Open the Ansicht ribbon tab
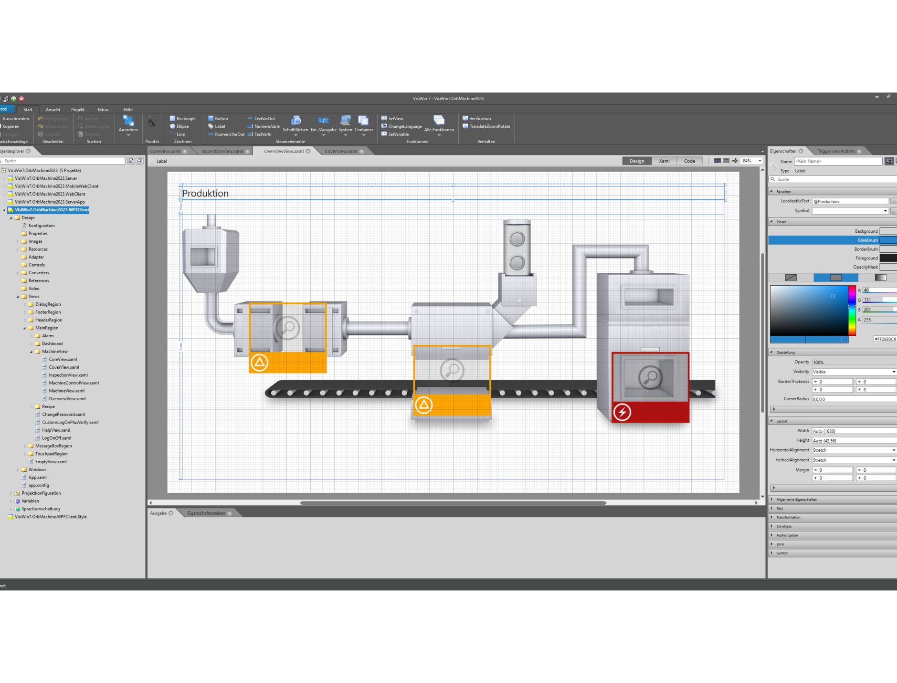 (53, 110)
